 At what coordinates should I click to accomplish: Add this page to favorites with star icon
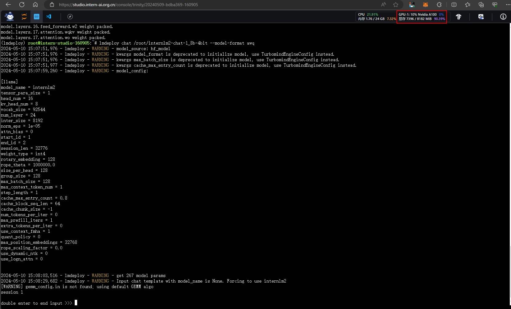tap(396, 5)
